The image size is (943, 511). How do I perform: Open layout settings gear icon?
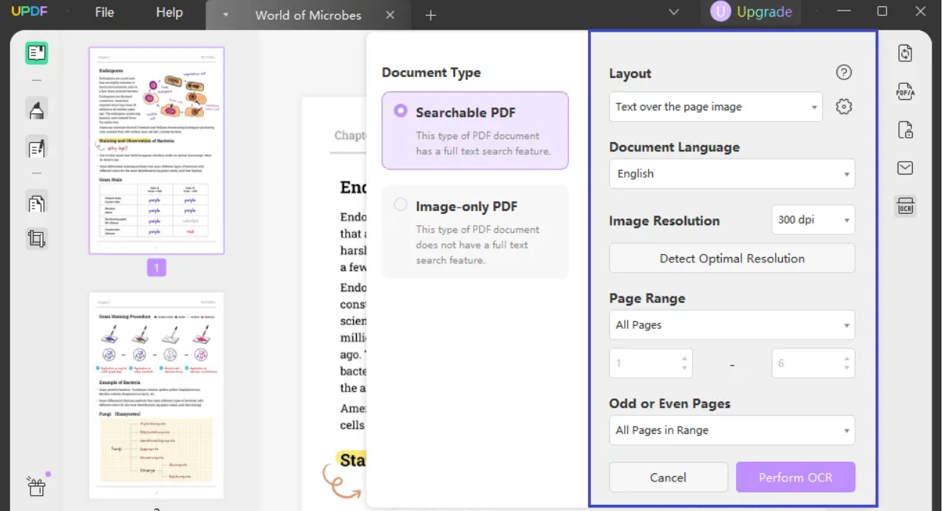click(x=844, y=107)
